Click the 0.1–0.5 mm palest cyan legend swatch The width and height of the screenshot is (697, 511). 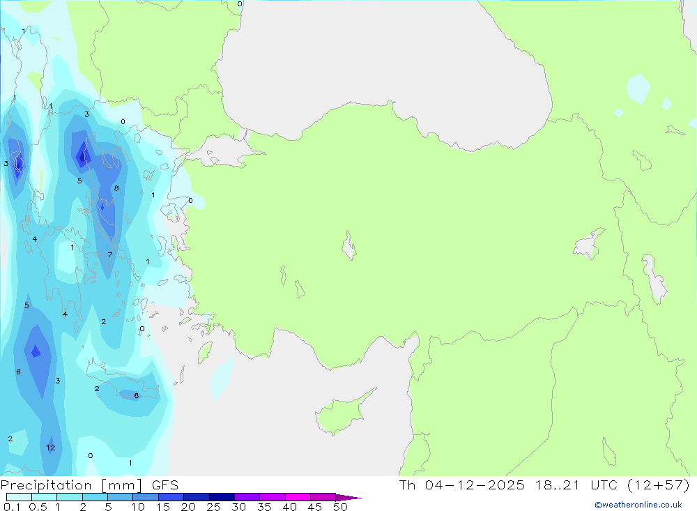click(19, 497)
